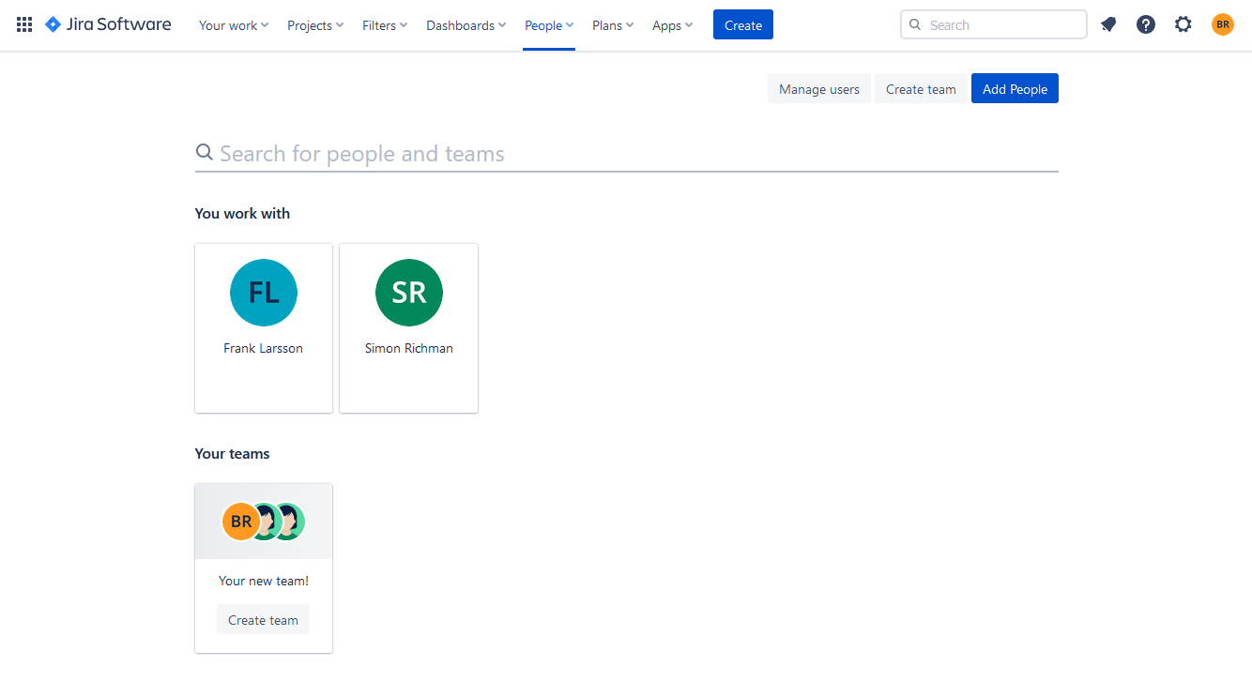Expand the Projects dropdown
Image resolution: width=1252 pixels, height=681 pixels.
coord(314,25)
